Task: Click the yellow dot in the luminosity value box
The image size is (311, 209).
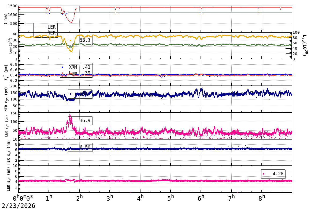Action: pyautogui.click(x=71, y=41)
